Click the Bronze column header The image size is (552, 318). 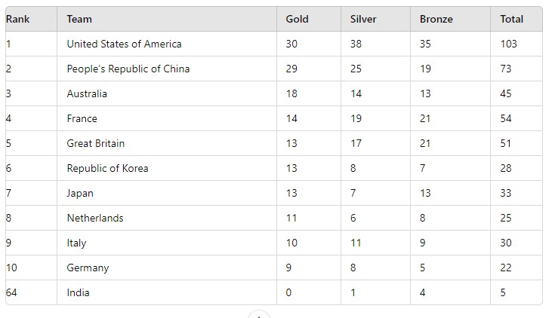[x=436, y=19]
